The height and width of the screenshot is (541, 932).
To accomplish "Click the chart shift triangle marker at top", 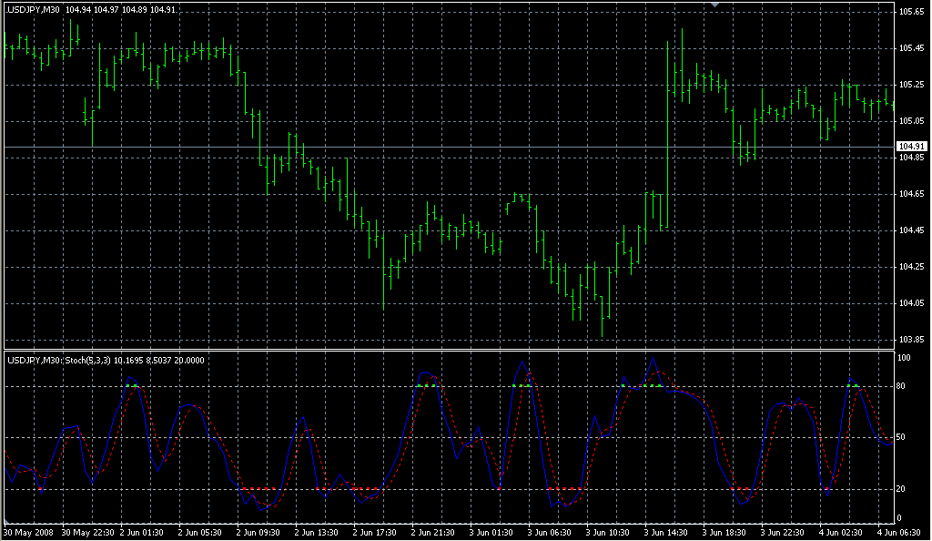I will pyautogui.click(x=715, y=5).
